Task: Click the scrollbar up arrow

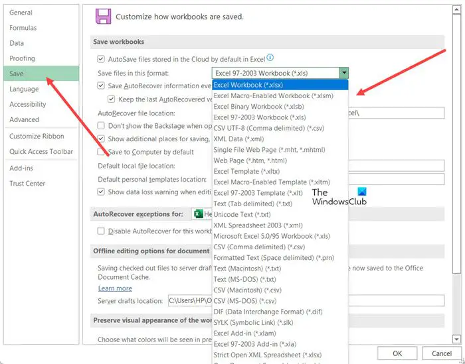Action: click(x=456, y=10)
